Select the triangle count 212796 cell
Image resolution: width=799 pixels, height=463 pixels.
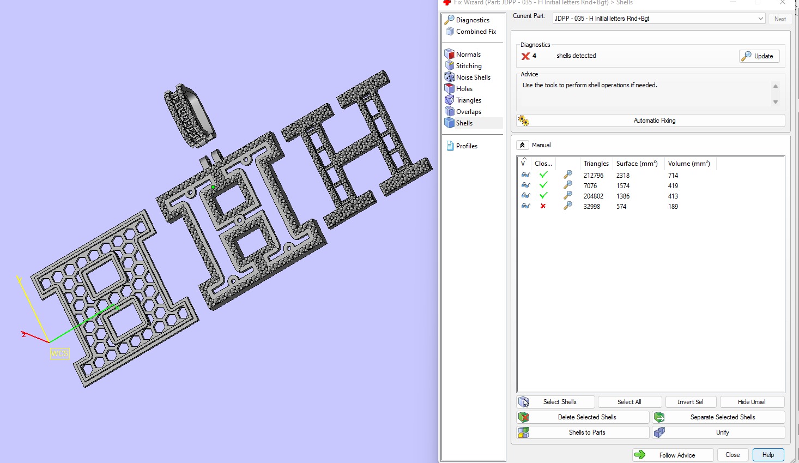[x=594, y=176]
